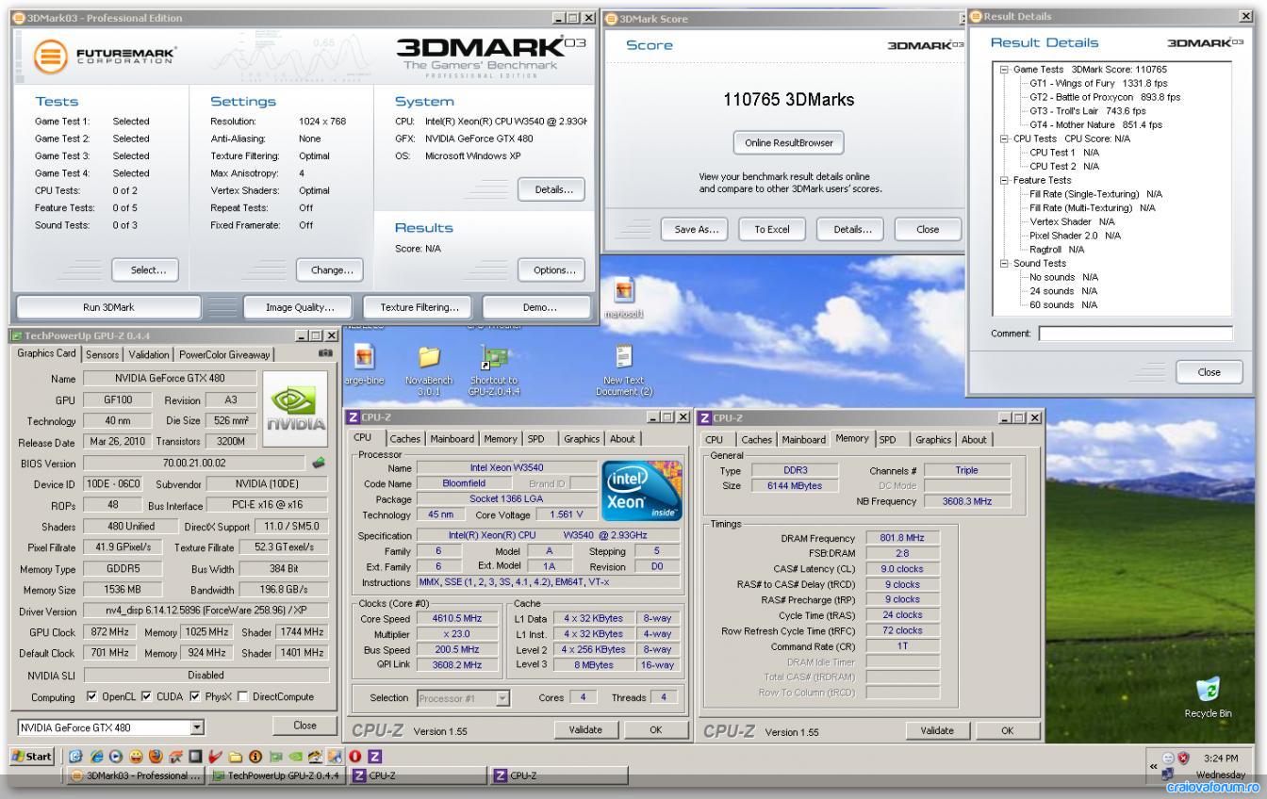This screenshot has height=799, width=1267.
Task: Click the Comment input field in Result Details
Action: [x=1135, y=334]
